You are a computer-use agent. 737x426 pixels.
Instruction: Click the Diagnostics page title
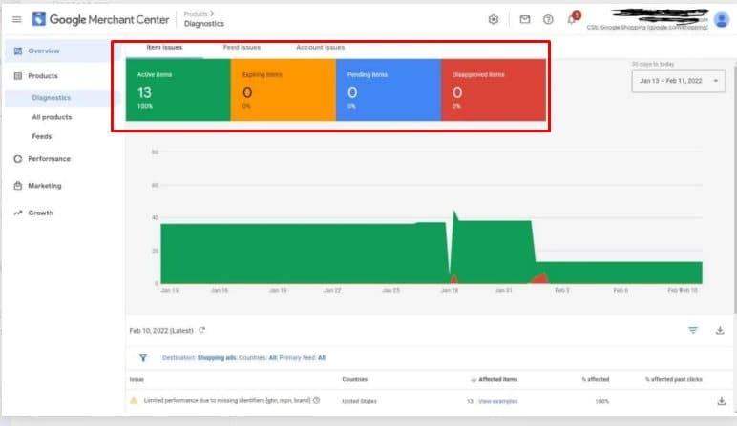pos(204,24)
